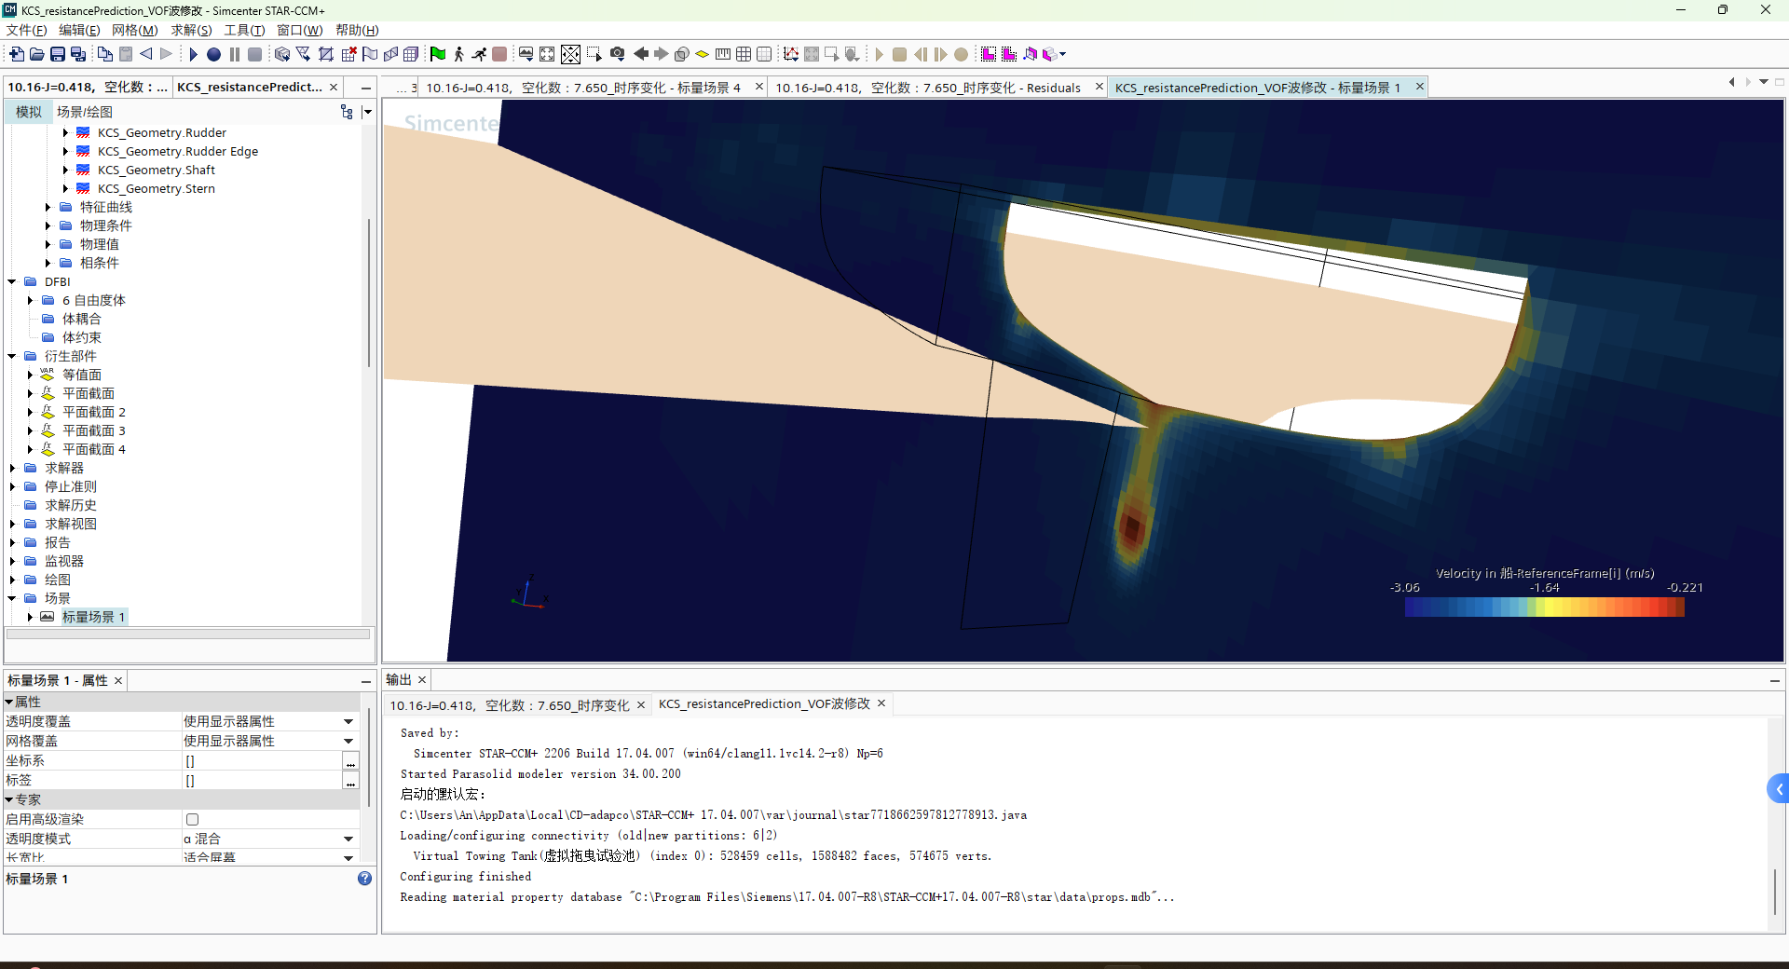
Task: Open the 透明度覆盖 dropdown
Action: (x=348, y=721)
